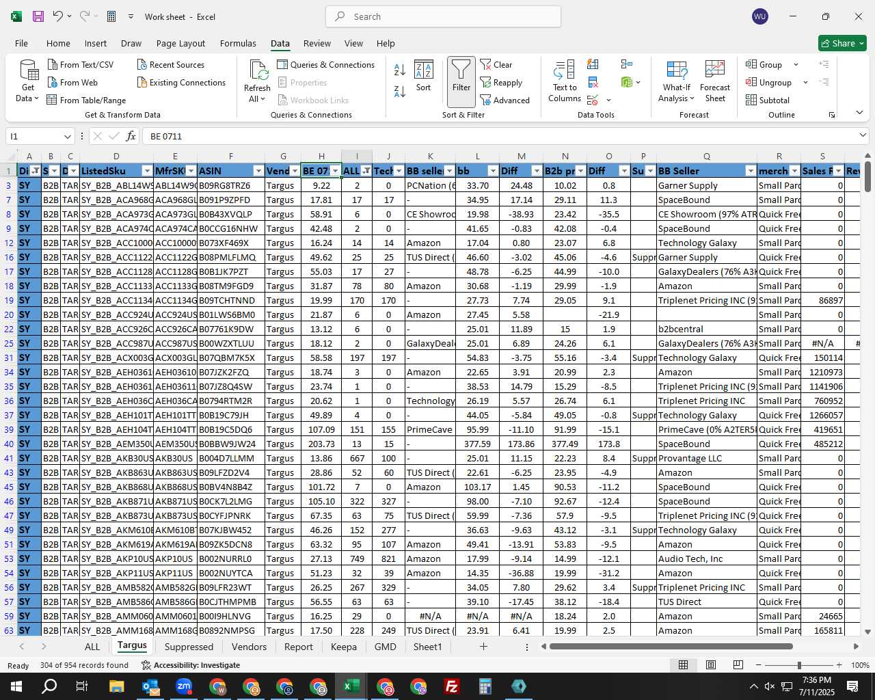Click the zoom in plus button
Viewport: 875px width, 700px height.
pyautogui.click(x=839, y=665)
